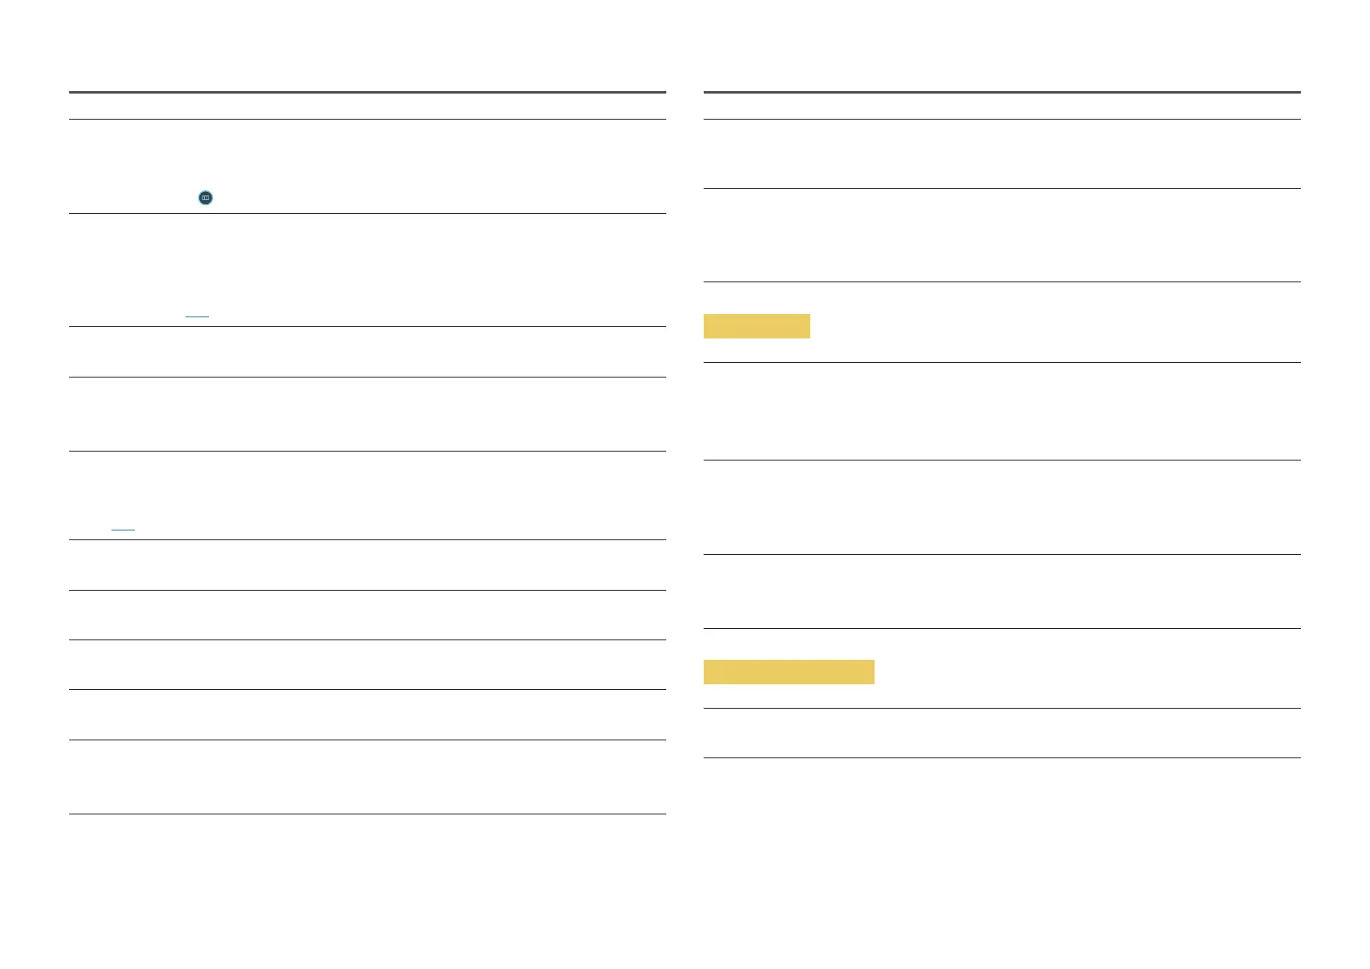Viewport: 1370px width, 969px height.
Task: Open the lower blue underlined link in left table
Action: coord(123,529)
